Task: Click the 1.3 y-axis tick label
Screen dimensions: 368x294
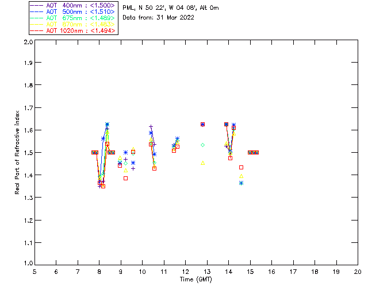Action: [x=28, y=198]
